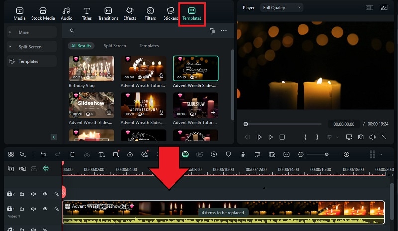Enter fullscreen preview mode
Image resolution: width=398 pixels, height=231 pixels.
(x=384, y=137)
